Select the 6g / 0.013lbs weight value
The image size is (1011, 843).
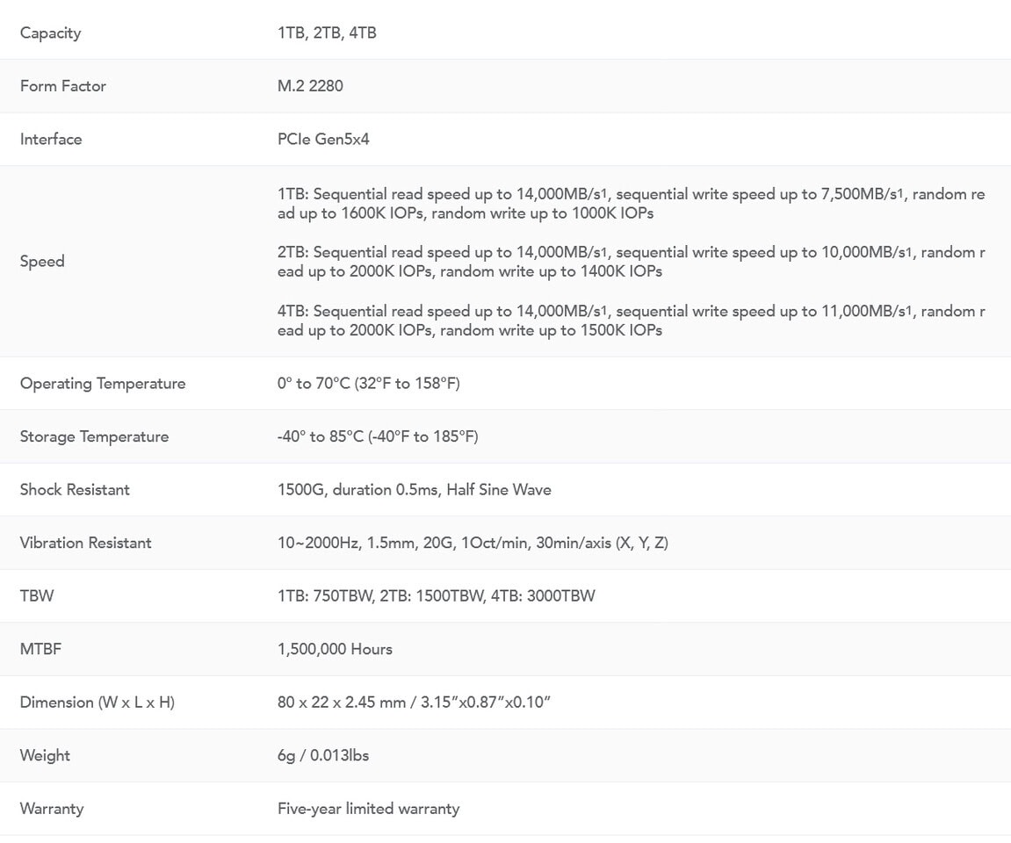click(323, 755)
